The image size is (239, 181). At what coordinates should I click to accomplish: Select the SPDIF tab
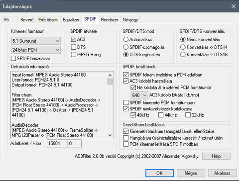click(90, 19)
